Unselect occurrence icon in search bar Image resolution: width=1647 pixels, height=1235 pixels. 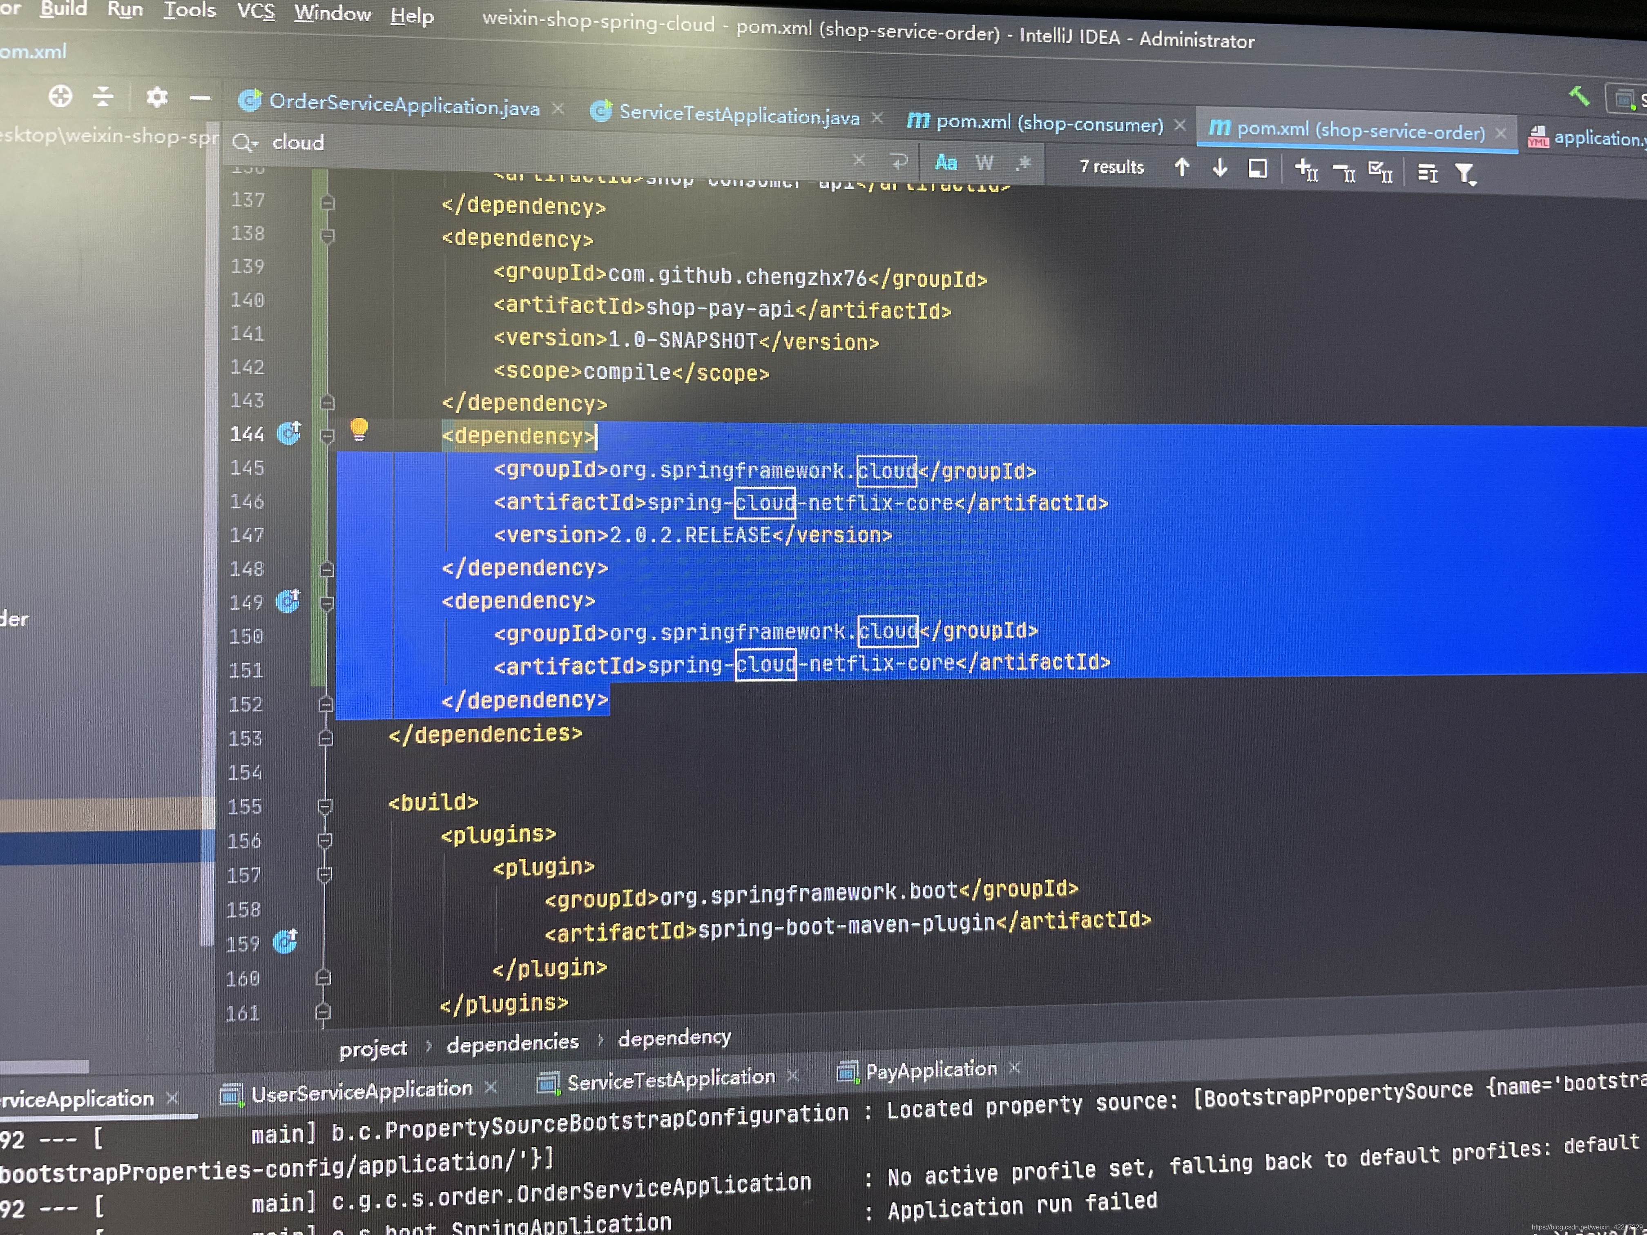(1344, 172)
